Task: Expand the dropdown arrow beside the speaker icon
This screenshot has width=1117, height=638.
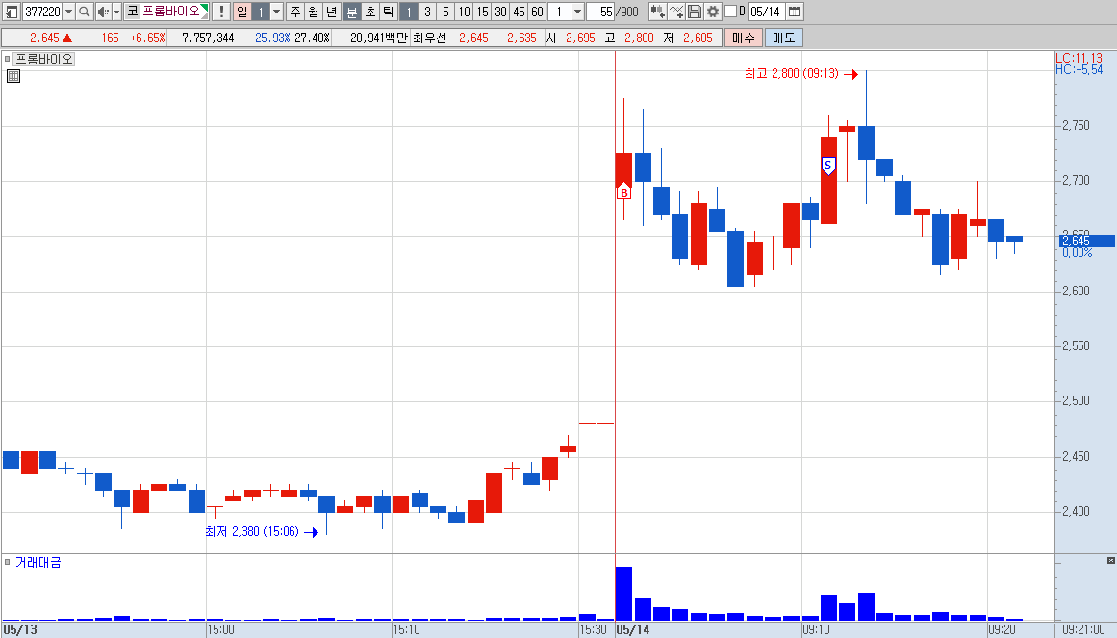Action: (x=116, y=12)
